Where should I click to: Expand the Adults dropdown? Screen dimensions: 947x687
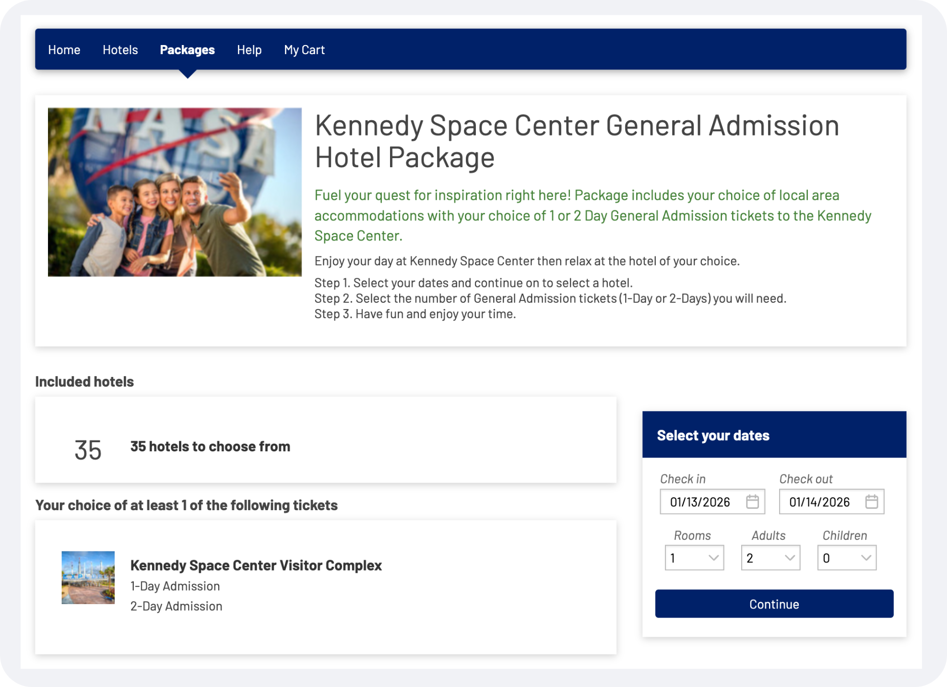[770, 558]
